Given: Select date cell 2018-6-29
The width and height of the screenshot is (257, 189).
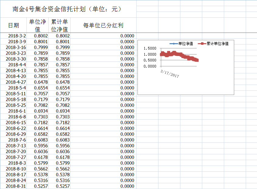Looking at the screenshot, I should (13, 134).
